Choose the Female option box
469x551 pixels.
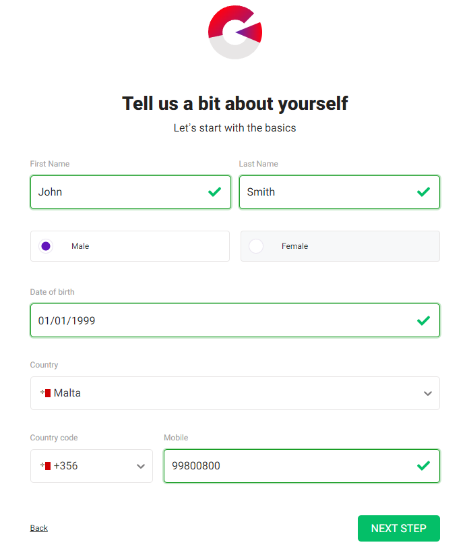340,246
